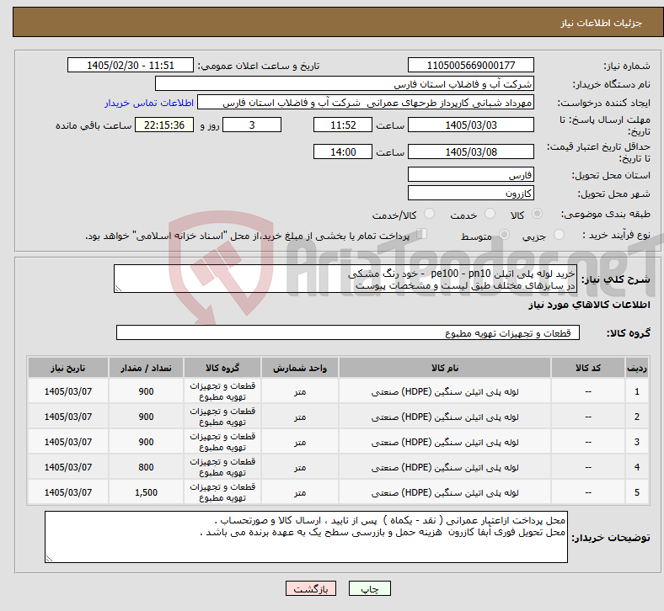This screenshot has height=611, width=664.
Task: Click the چاپ (print) button
Action: [369, 588]
